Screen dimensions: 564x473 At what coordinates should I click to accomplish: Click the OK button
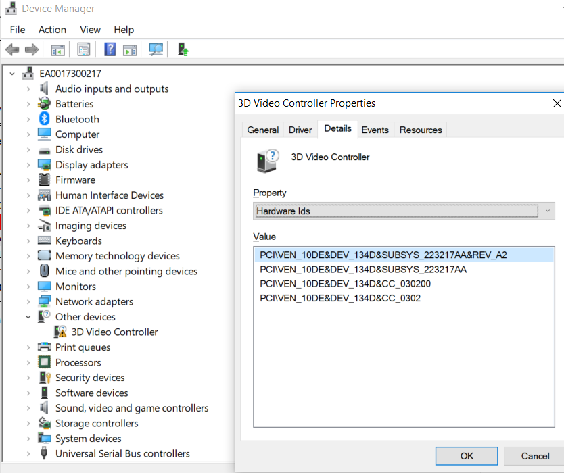point(467,456)
